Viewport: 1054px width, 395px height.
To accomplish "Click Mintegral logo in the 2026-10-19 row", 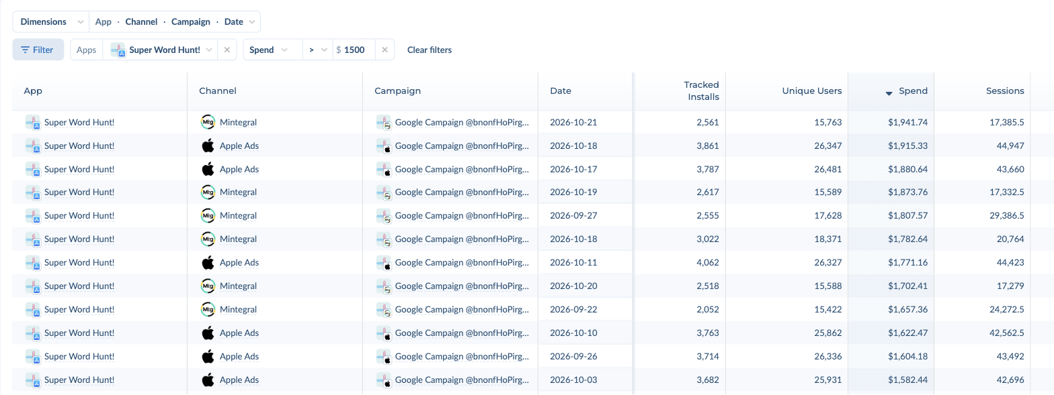I will (x=208, y=192).
